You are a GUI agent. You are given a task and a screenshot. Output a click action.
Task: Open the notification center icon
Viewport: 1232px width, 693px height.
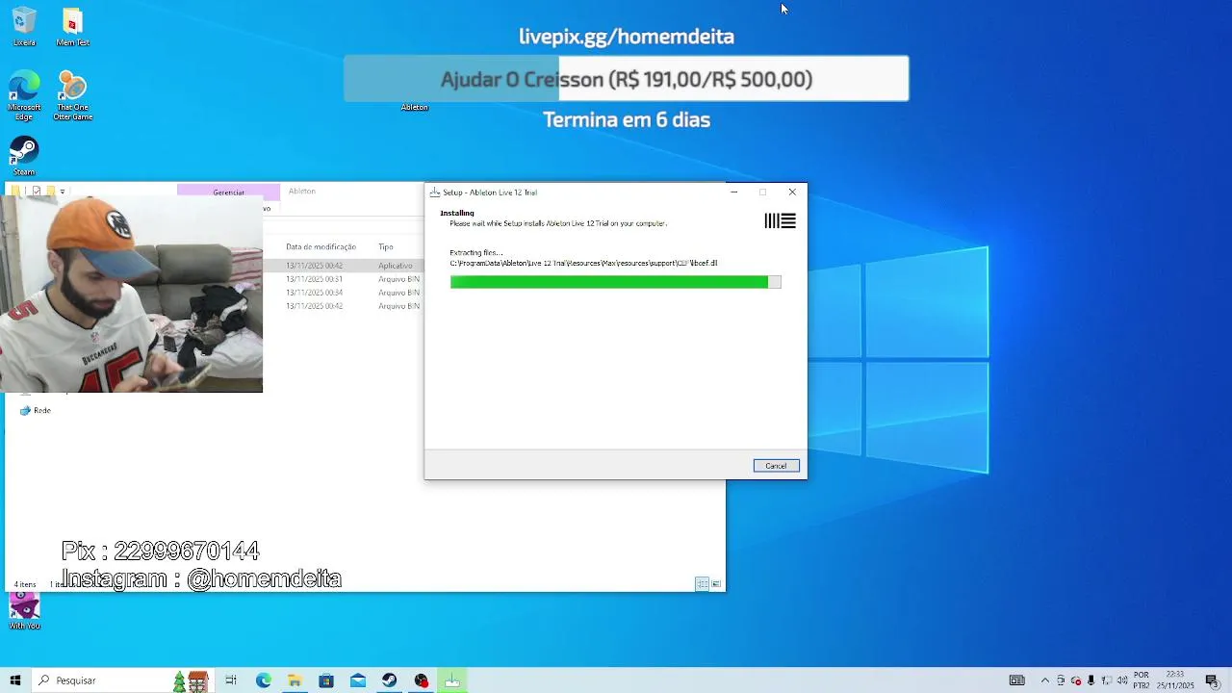point(1212,680)
